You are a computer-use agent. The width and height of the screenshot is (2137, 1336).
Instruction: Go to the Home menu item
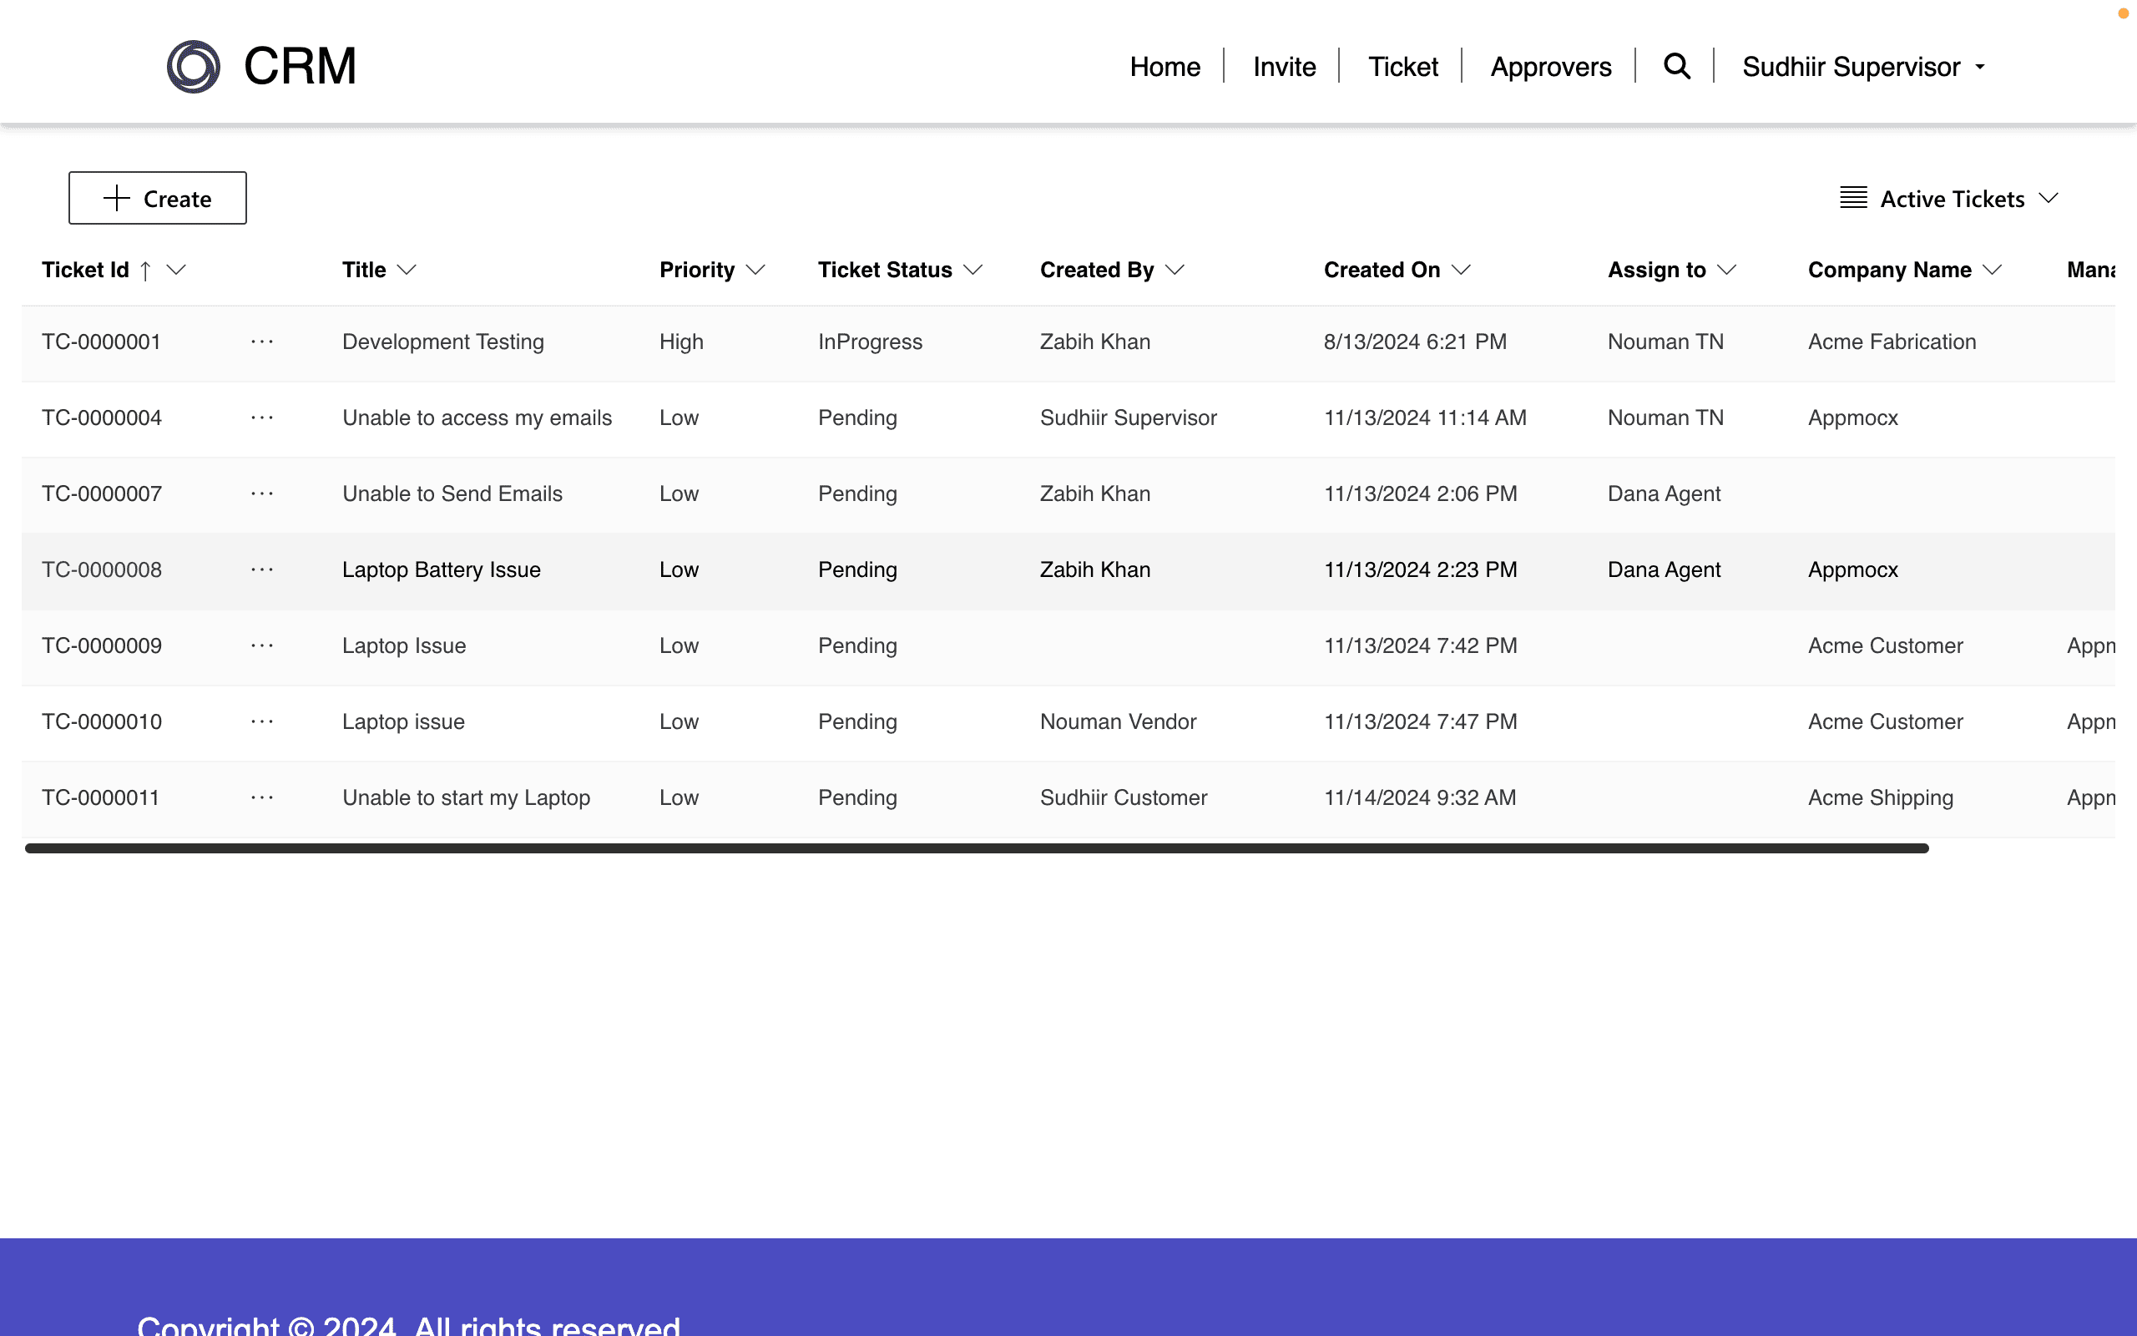pos(1164,67)
